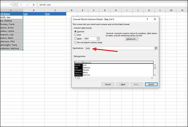The image size is (188, 127).
Task: Select Do not import column (skip)
Action: coord(76,42)
